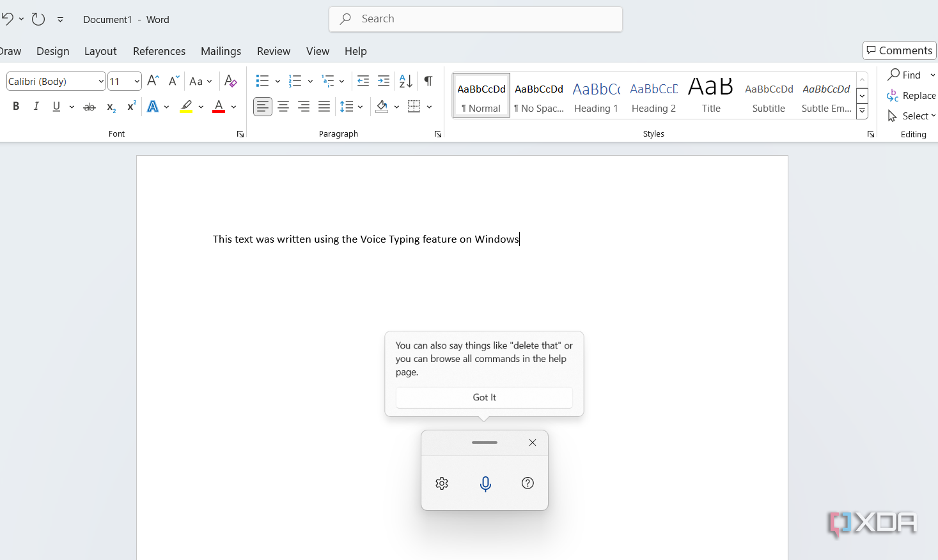The image size is (938, 560).
Task: Click the microphone icon to start dictation
Action: 485,484
